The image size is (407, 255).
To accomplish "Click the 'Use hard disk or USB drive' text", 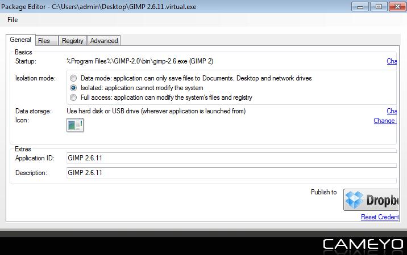I will pyautogui.click(x=156, y=111).
